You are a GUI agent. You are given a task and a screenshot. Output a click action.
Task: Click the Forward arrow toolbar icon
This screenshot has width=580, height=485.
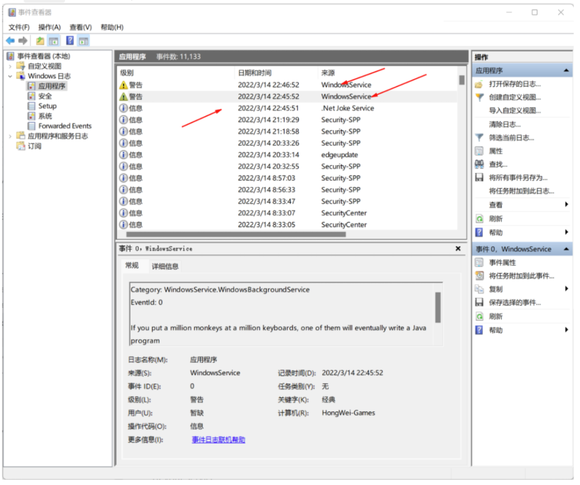pos(23,41)
